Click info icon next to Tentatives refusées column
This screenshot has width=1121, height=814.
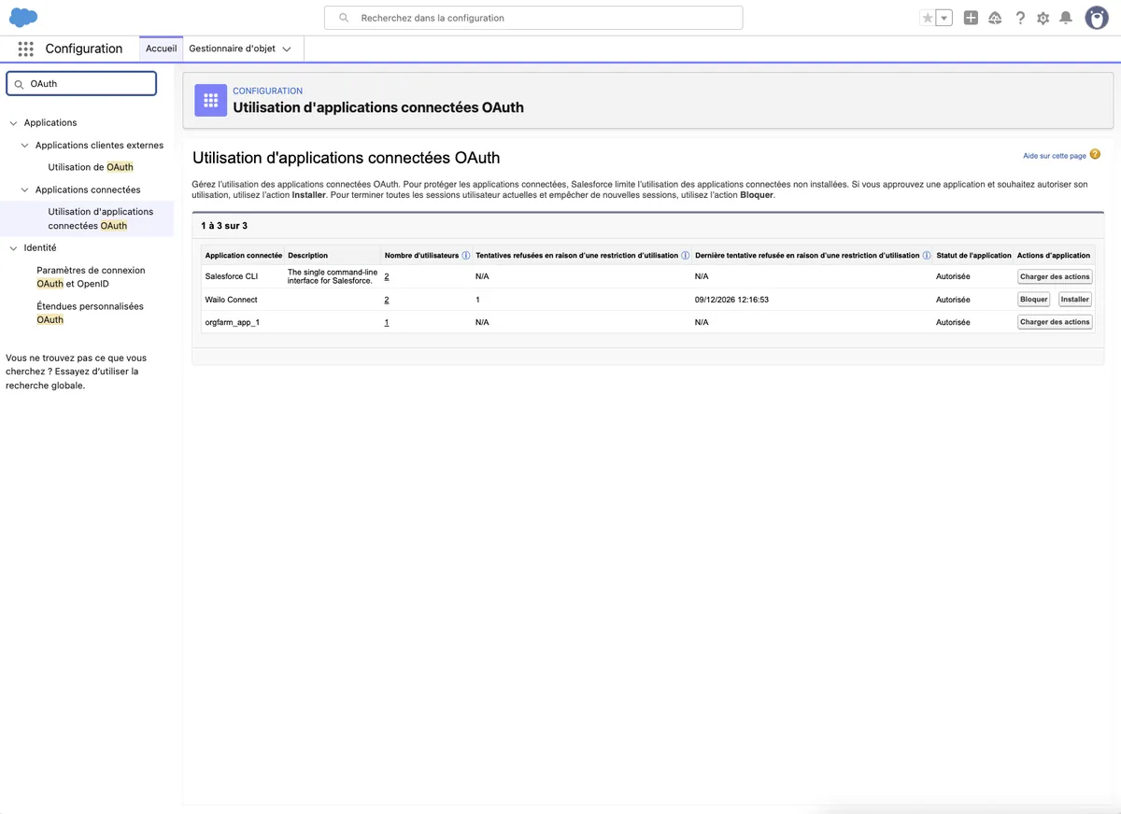[x=686, y=255]
